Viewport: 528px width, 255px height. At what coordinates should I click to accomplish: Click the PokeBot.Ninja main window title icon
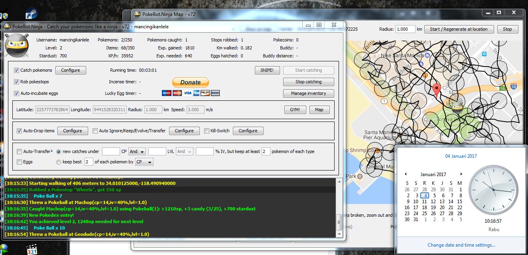coord(7,27)
